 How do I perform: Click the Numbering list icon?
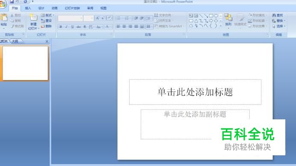point(127,18)
